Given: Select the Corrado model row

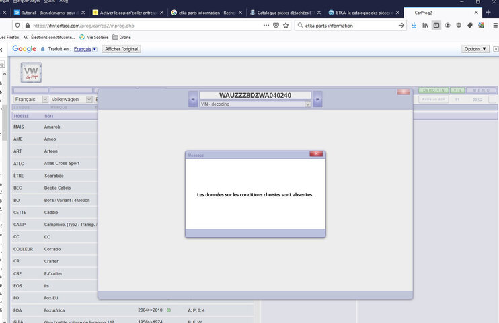Looking at the screenshot, I should tap(55, 249).
